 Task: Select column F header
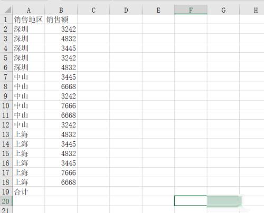click(191, 10)
